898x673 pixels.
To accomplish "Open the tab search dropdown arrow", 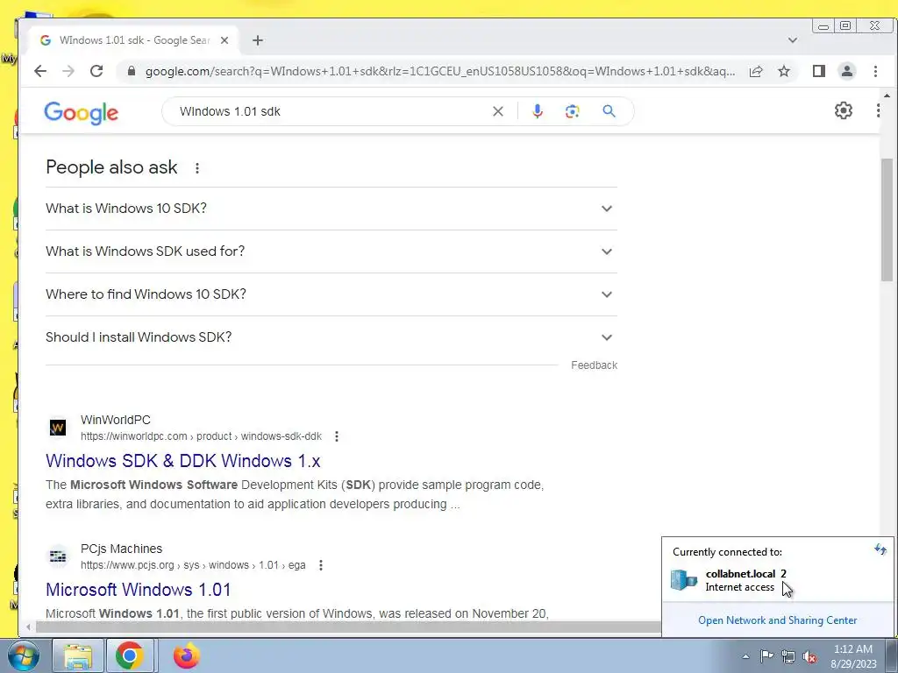I will point(793,40).
